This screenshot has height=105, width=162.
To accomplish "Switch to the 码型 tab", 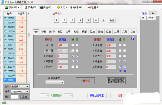I will point(84,31).
